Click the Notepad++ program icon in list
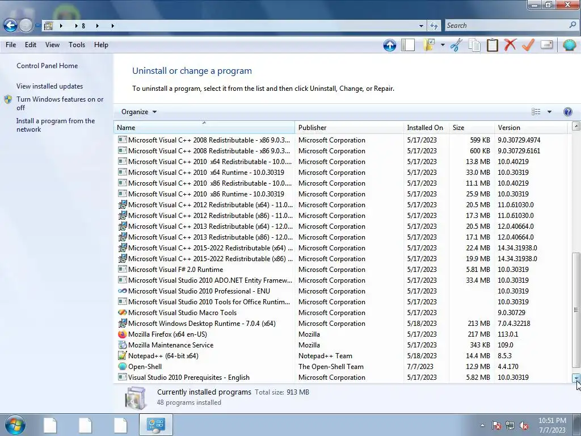This screenshot has width=581, height=436. click(122, 355)
